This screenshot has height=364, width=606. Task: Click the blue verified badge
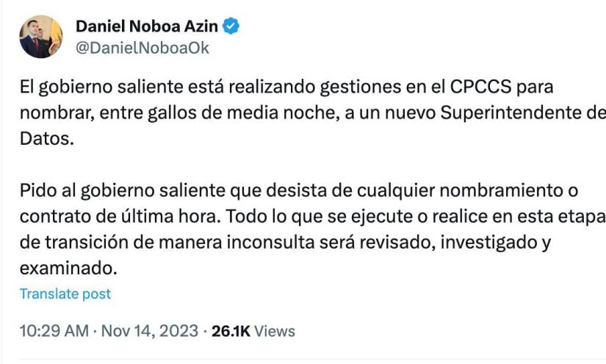pyautogui.click(x=231, y=26)
